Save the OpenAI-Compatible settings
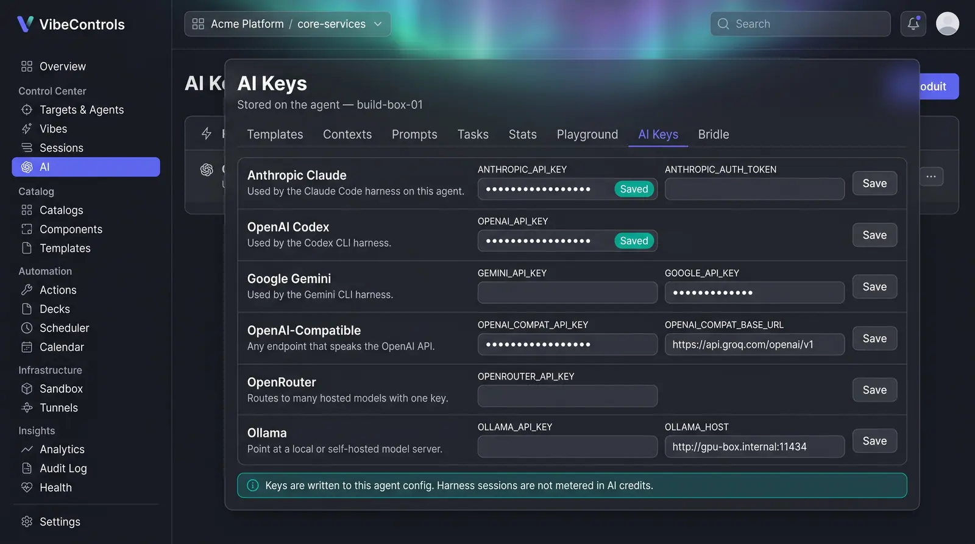The image size is (975, 544). 874,339
